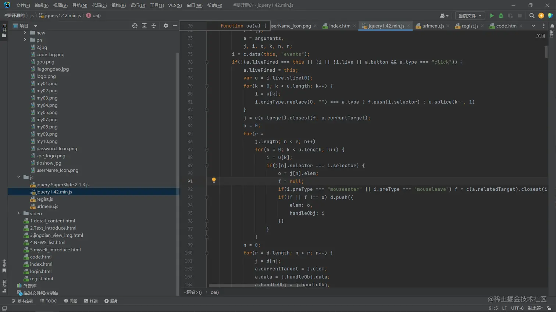Toggle read-only lock icon in status bar
556x312 pixels.
pos(549,308)
